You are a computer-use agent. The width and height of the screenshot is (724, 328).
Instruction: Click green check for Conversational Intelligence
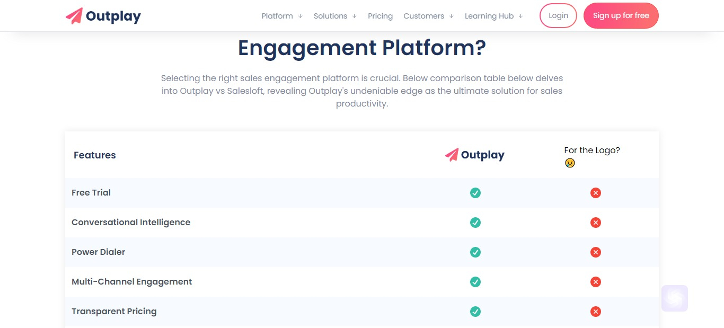point(475,223)
